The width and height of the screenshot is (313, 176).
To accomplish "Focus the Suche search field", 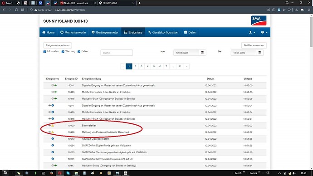I will pyautogui.click(x=117, y=53).
